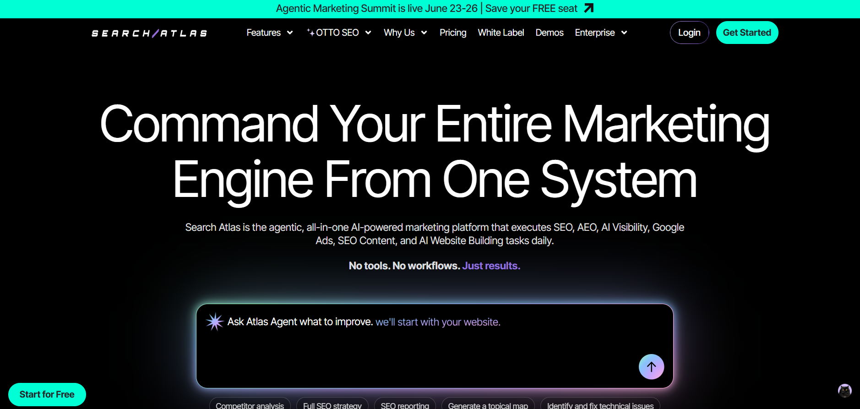Open the Demos page

550,33
